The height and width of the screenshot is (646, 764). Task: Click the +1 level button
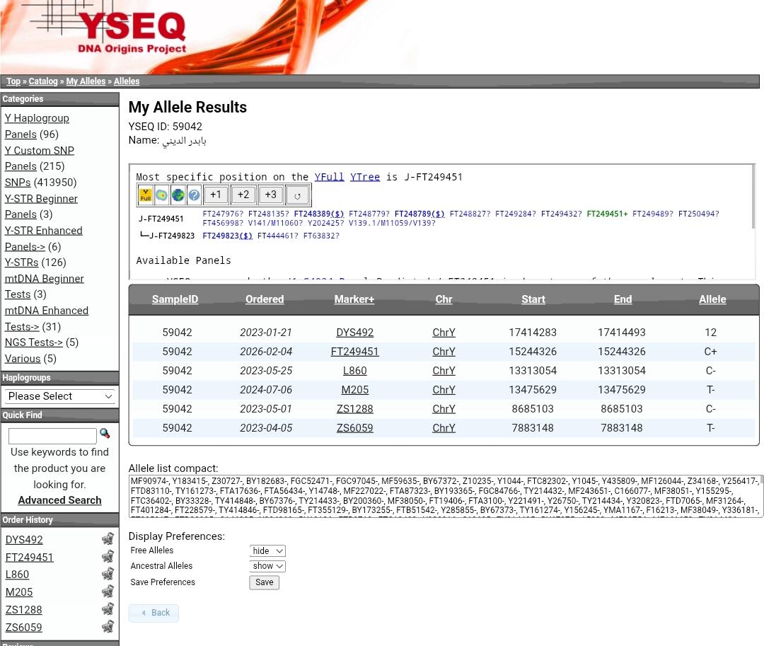pos(215,195)
